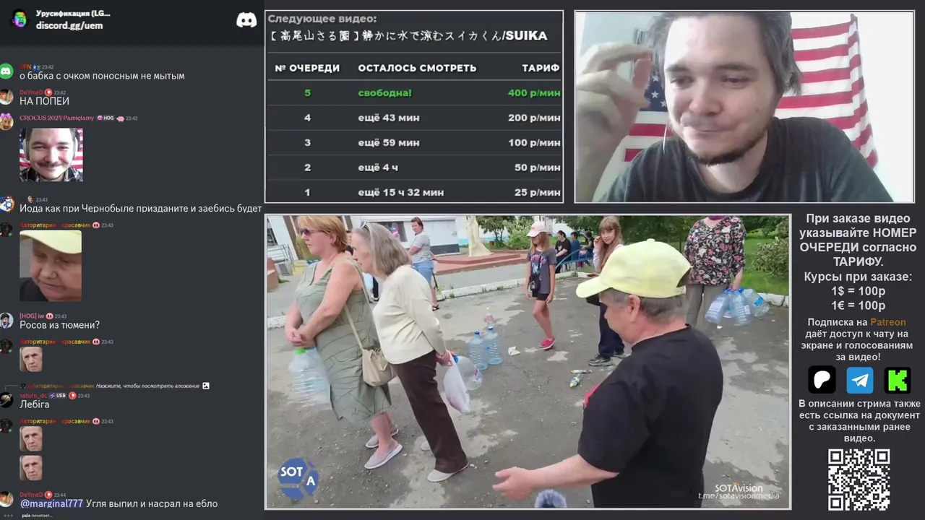Click the 50 р/мин tariff cell
Screen dimensions: 925x520
click(x=537, y=168)
